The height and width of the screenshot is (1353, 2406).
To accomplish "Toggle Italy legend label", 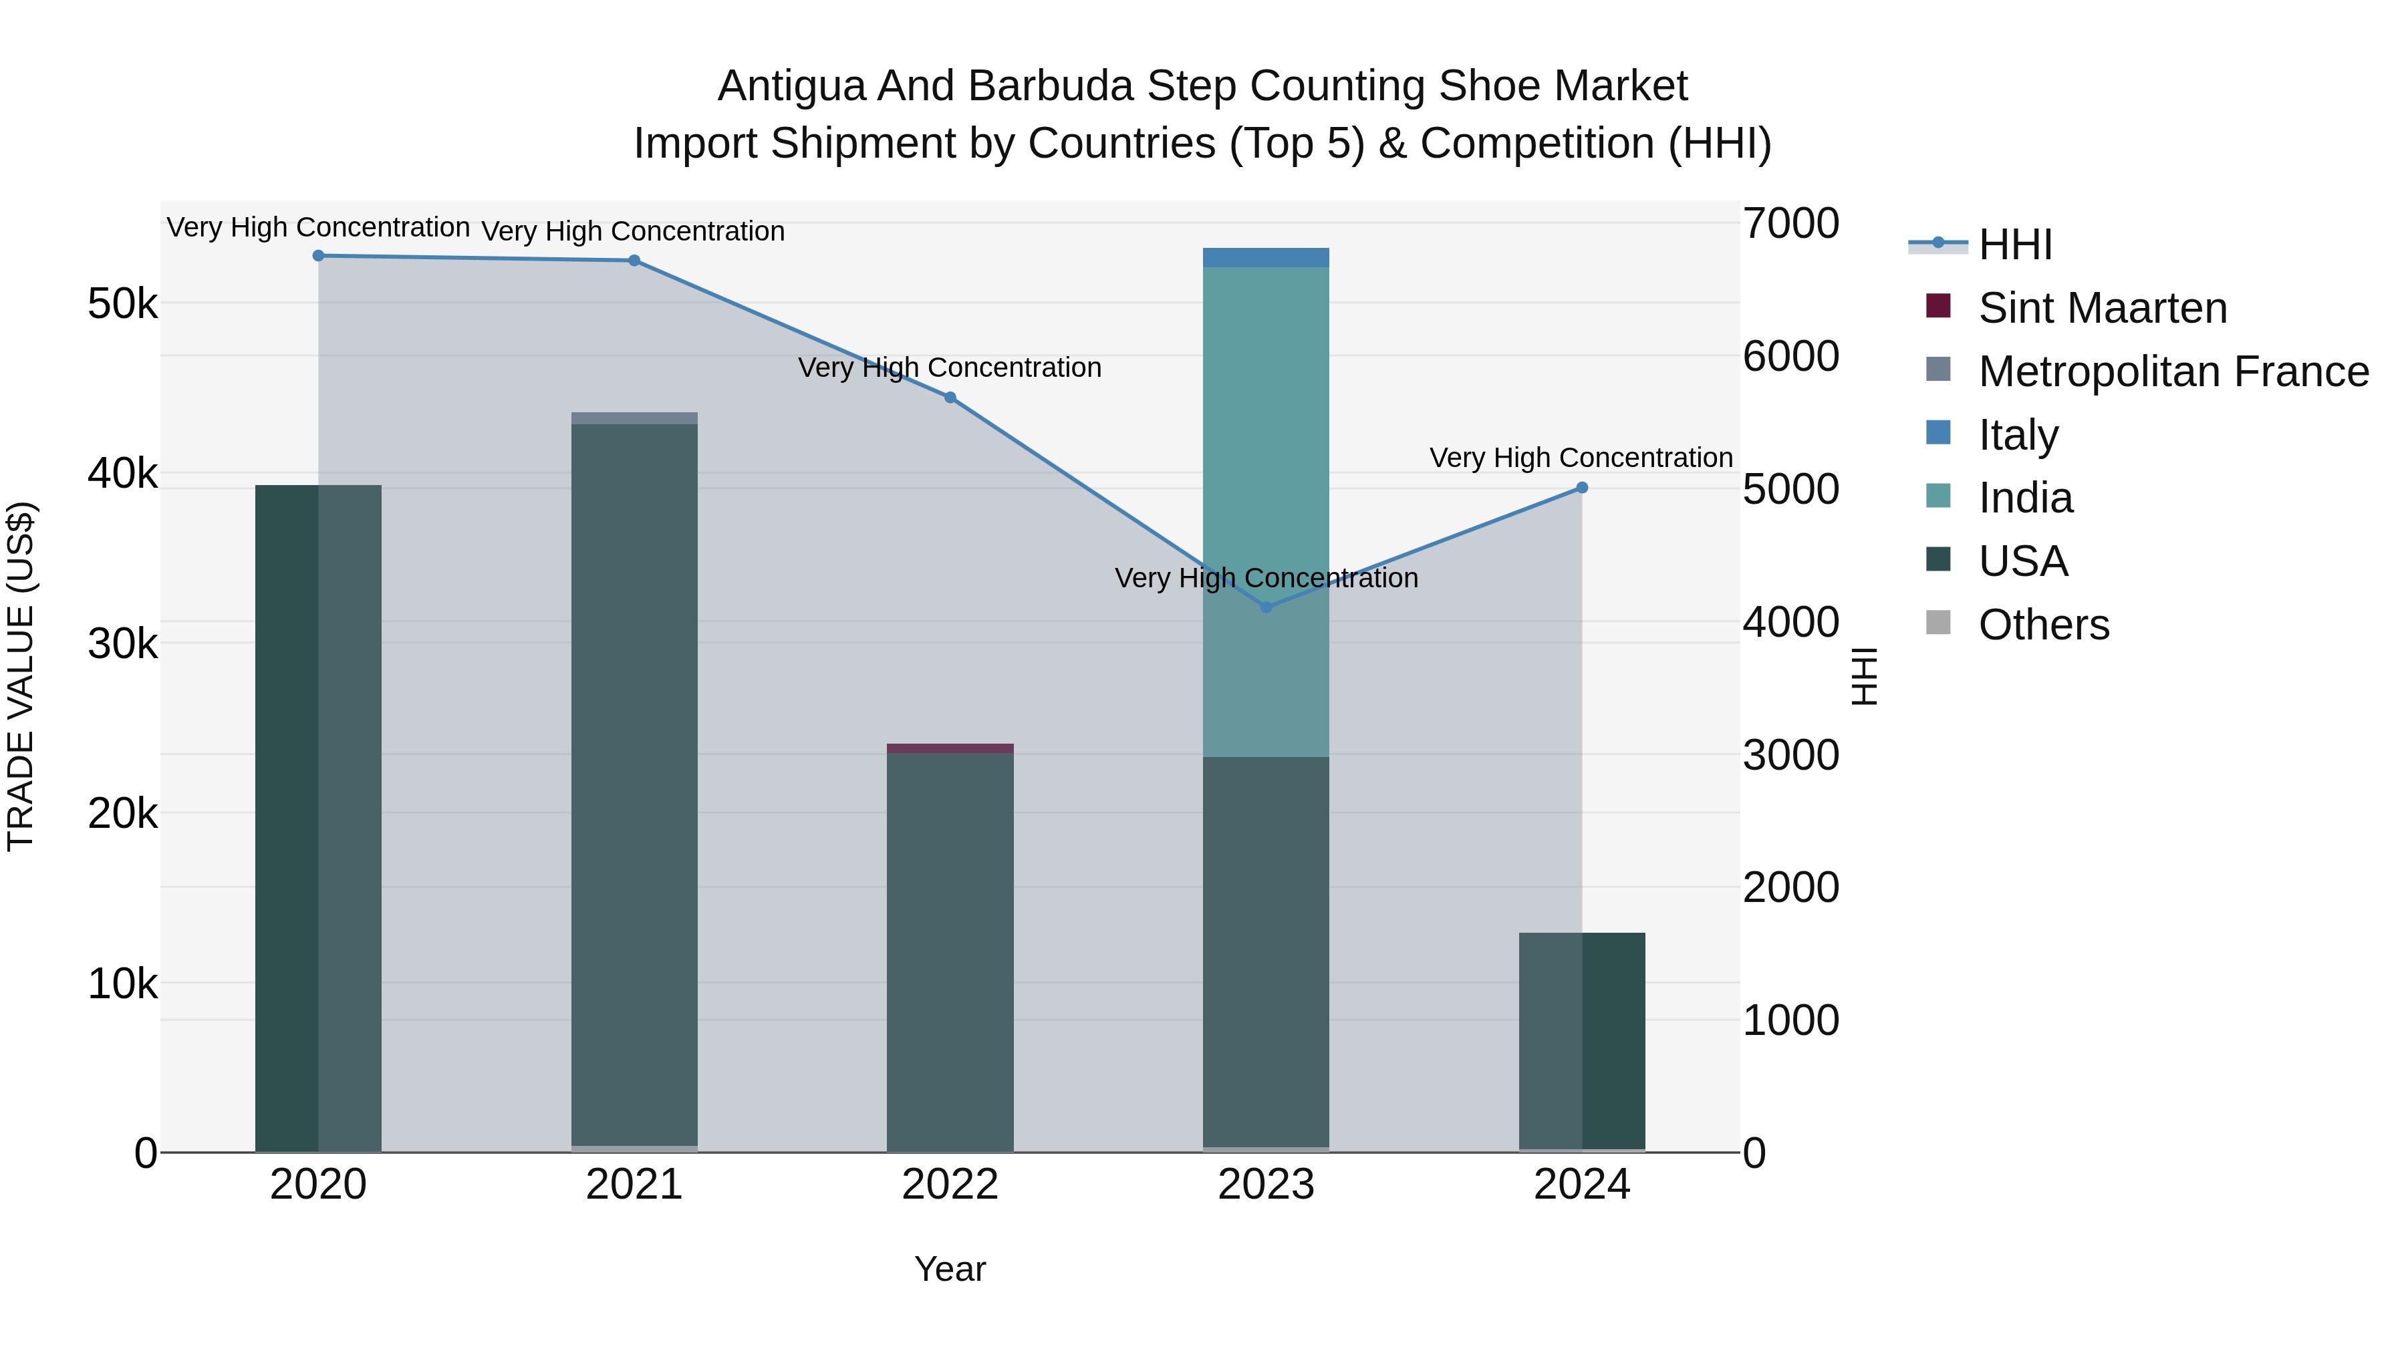I will 2018,435.
